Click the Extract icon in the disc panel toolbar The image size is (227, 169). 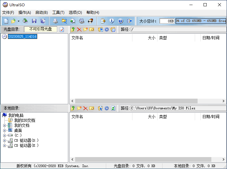point(100,30)
